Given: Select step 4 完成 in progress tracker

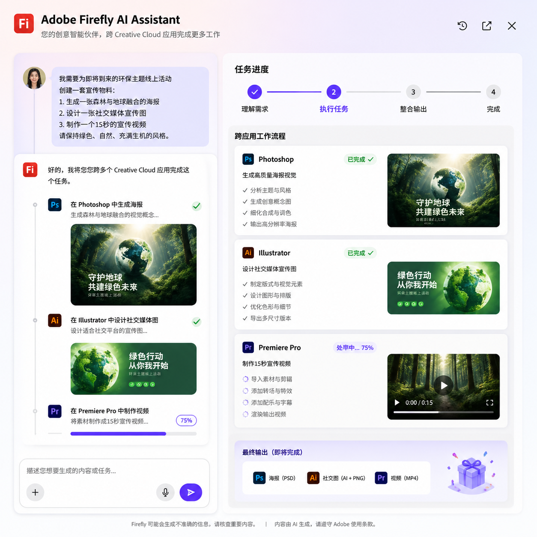Looking at the screenshot, I should [x=493, y=92].
